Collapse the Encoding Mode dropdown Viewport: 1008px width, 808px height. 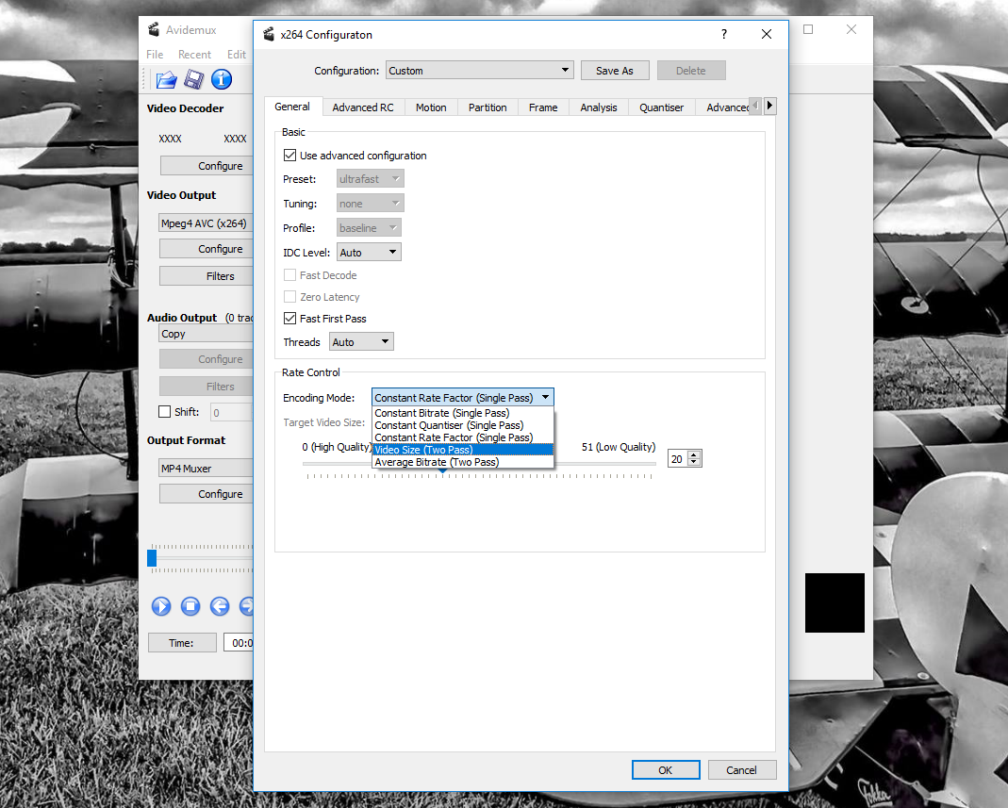click(462, 398)
